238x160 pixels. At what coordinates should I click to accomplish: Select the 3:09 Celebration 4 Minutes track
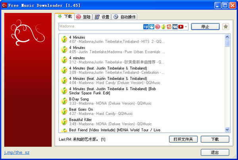point(142,70)
